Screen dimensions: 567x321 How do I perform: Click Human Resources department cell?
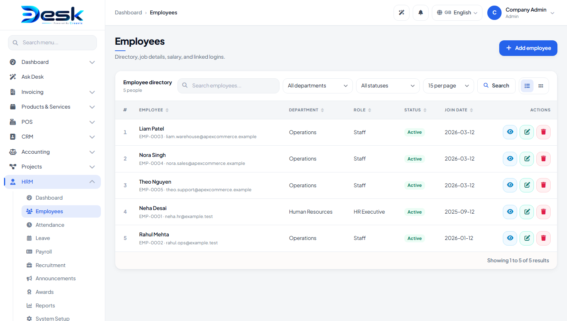311,212
